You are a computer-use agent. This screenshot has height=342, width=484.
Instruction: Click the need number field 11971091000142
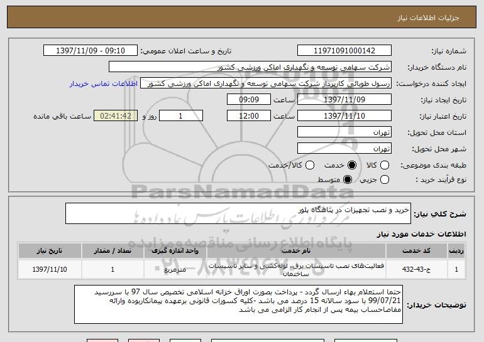click(344, 51)
